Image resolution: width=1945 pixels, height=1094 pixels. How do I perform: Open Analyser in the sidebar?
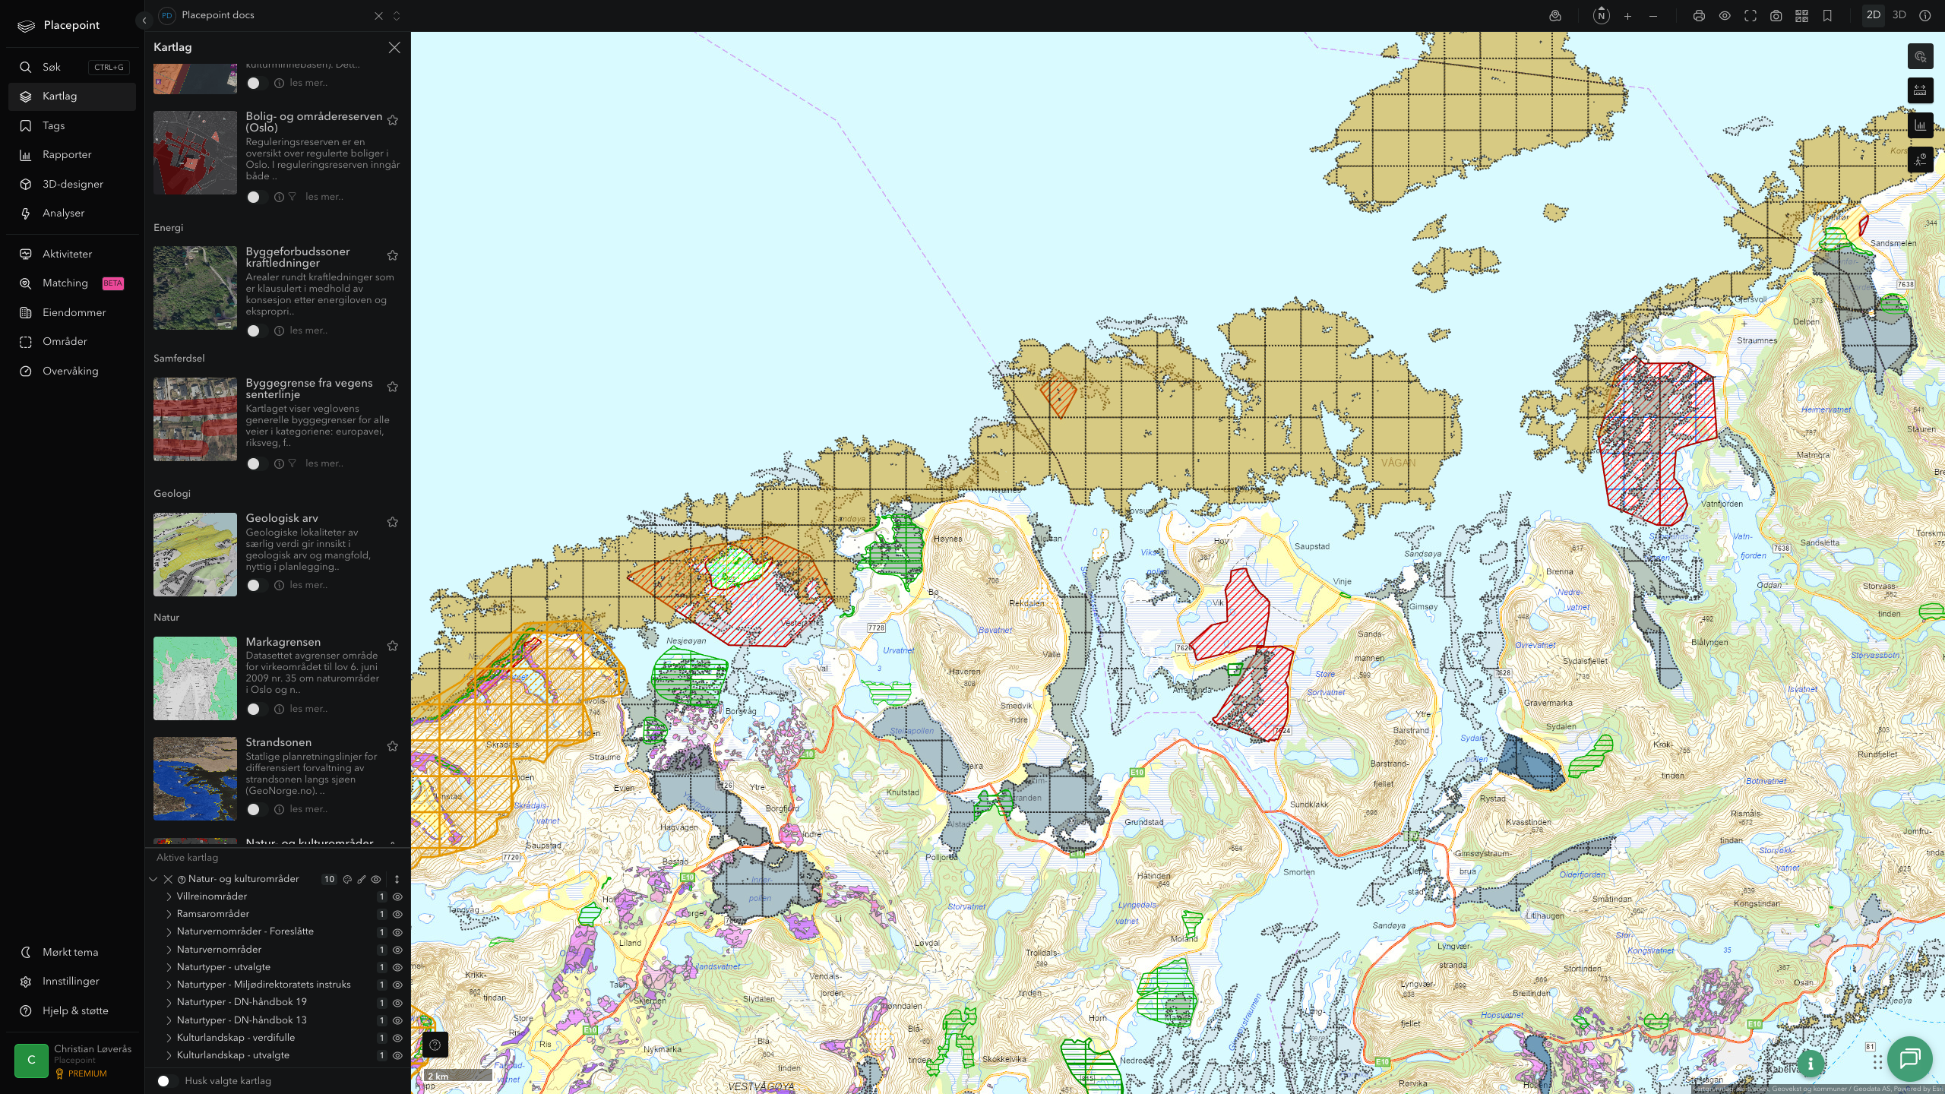(72, 213)
